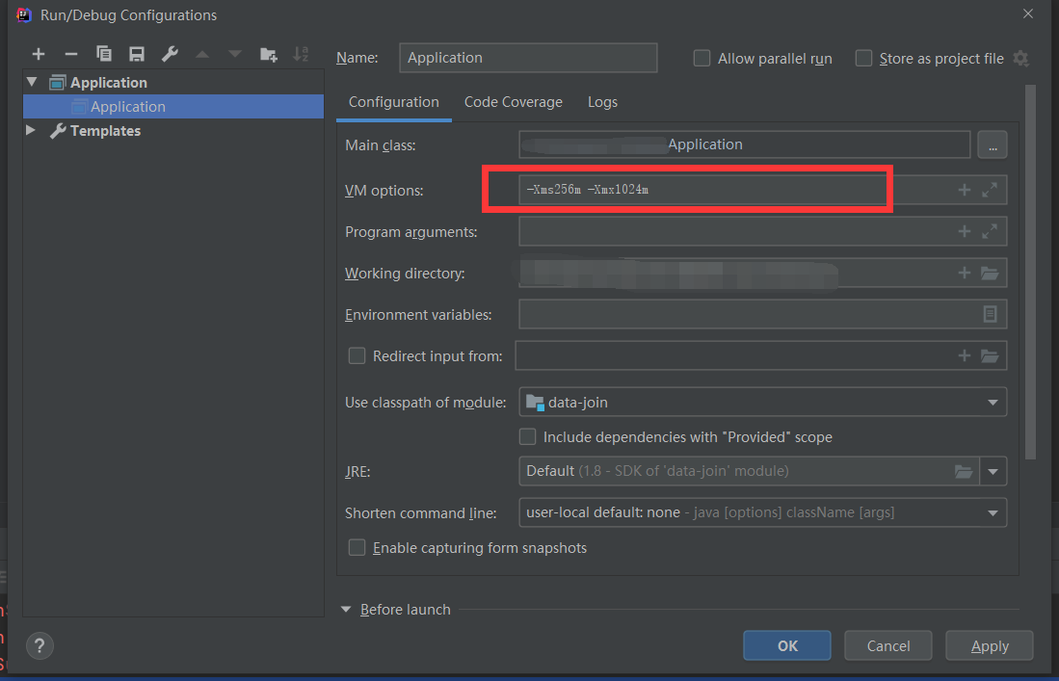Screen dimensions: 1059x681
Task: Switch to the Code Coverage tab
Action: point(514,102)
